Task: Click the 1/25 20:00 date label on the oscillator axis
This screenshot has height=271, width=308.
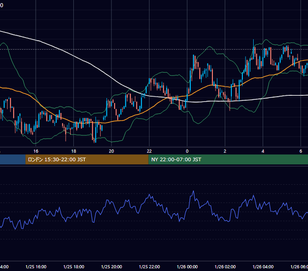Action: 111,266
